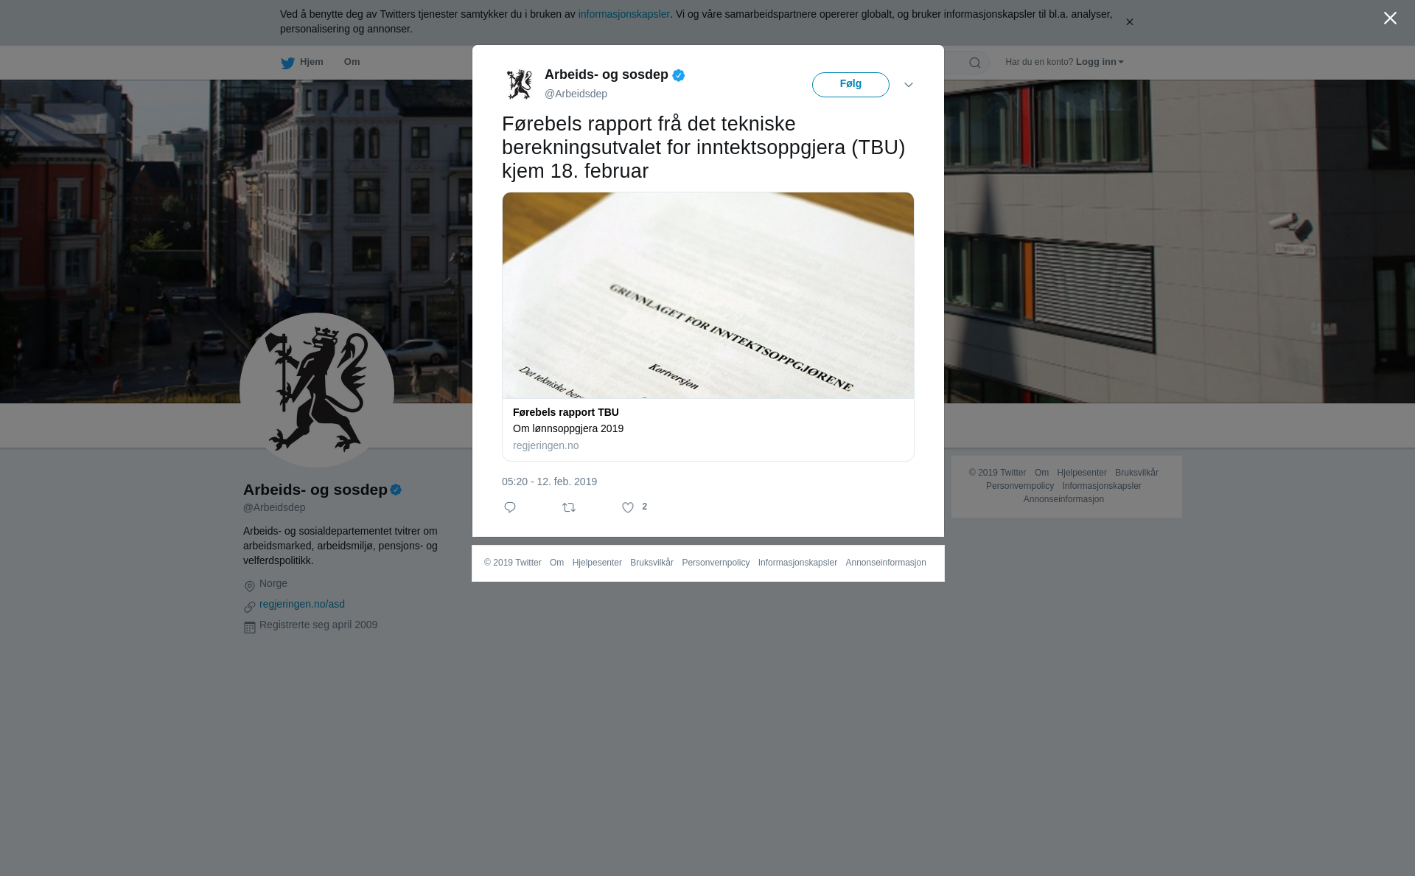Click the Twitter bird Hjem icon
The width and height of the screenshot is (1415, 876).
click(287, 63)
